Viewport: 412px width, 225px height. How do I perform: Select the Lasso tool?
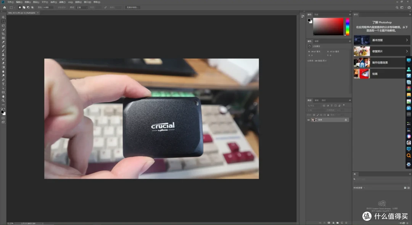[x=3, y=26]
